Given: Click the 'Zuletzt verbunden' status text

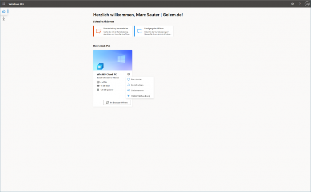Looking at the screenshot, I should tap(108, 78).
